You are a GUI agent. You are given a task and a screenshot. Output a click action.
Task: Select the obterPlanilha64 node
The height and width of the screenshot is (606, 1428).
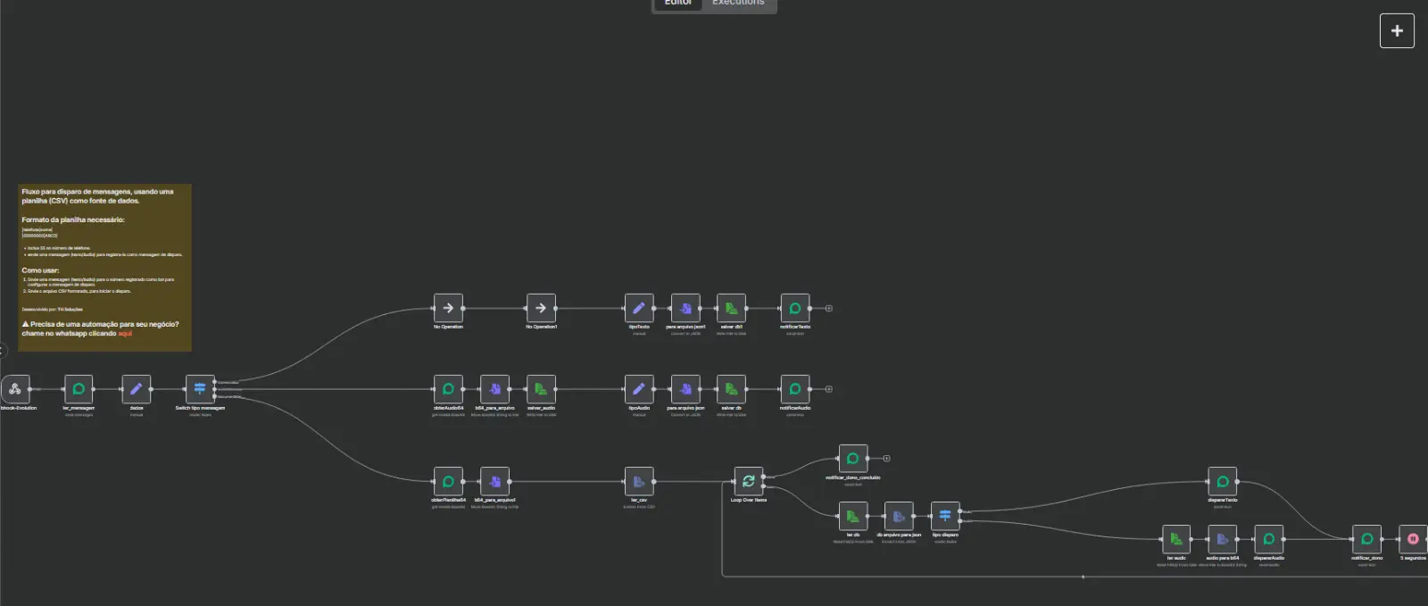click(x=448, y=481)
